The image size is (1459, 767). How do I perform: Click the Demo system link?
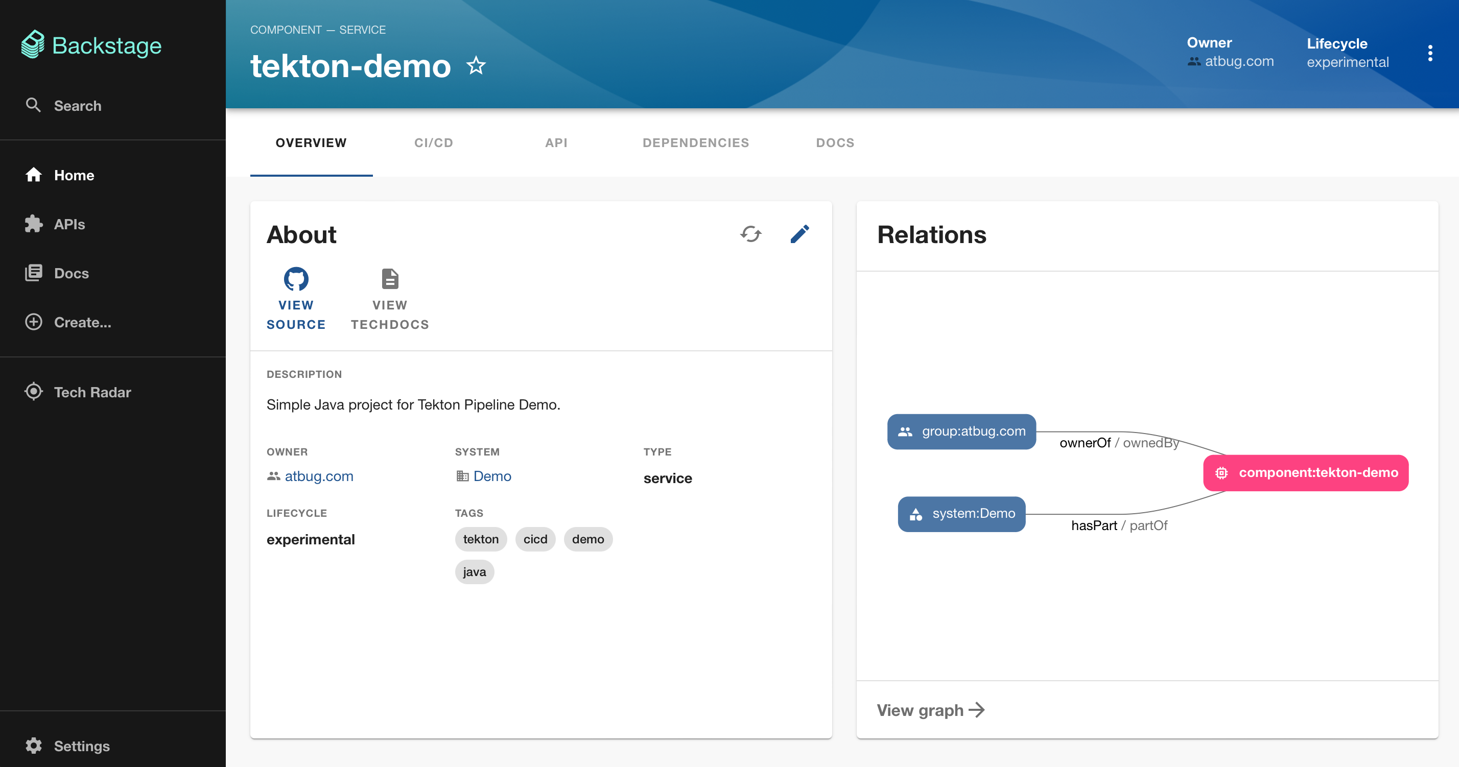click(x=491, y=476)
